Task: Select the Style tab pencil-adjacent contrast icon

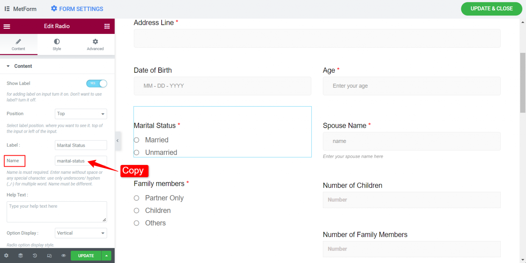Action: [x=57, y=44]
